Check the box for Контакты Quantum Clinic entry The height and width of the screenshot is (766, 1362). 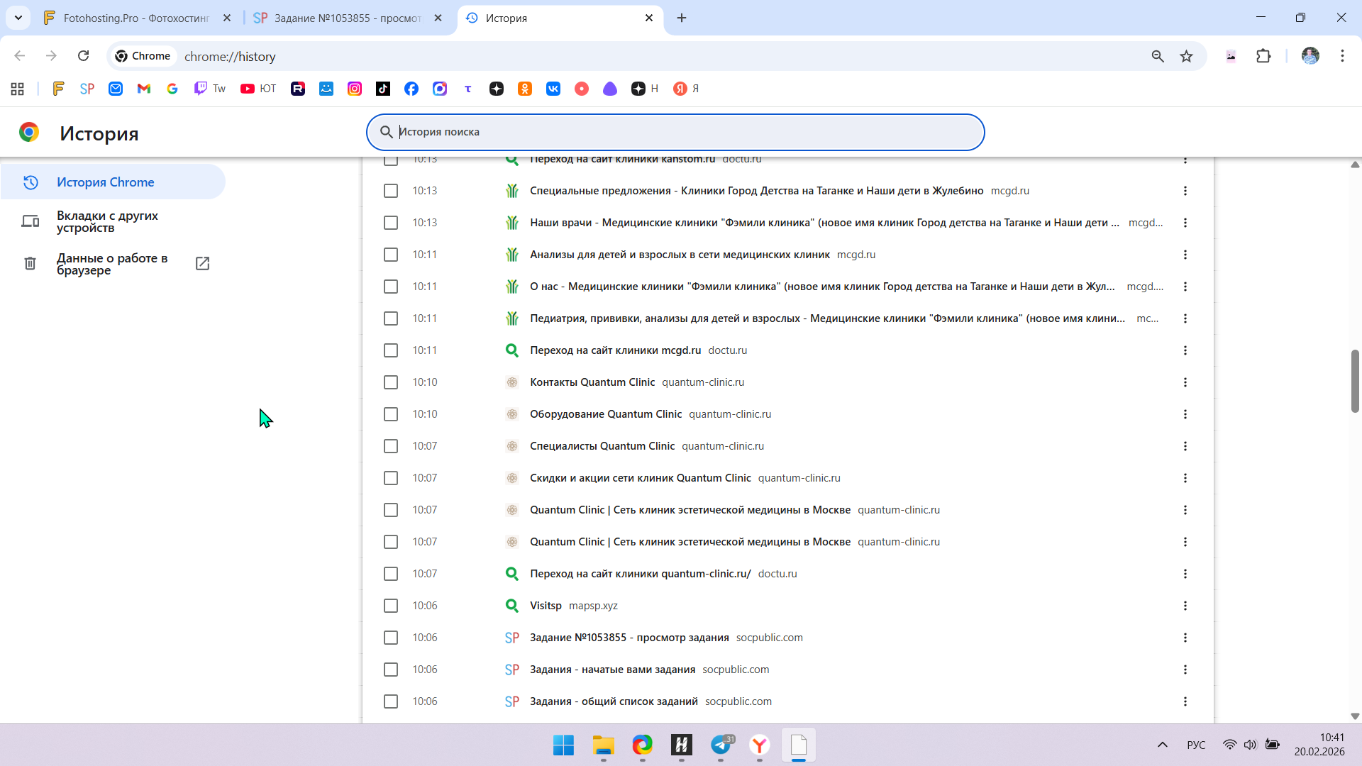point(391,382)
